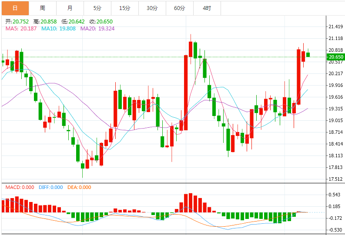Click the 19.315 price axis label

pyautogui.click(x=335, y=109)
